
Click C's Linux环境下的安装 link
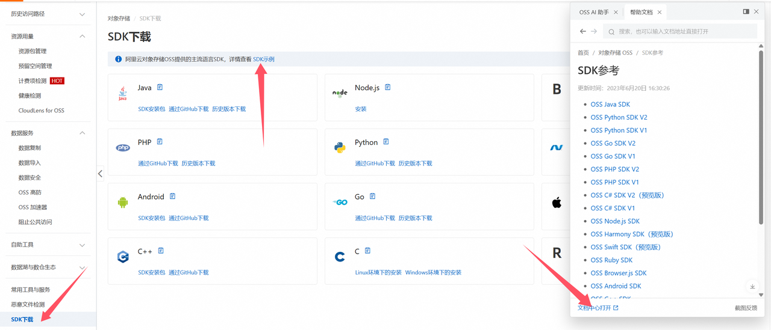pyautogui.click(x=378, y=273)
